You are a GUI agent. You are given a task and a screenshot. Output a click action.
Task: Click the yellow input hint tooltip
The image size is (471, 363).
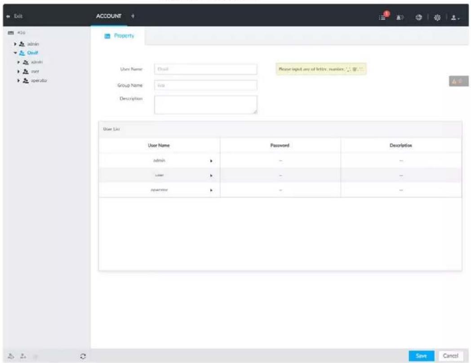pyautogui.click(x=321, y=69)
